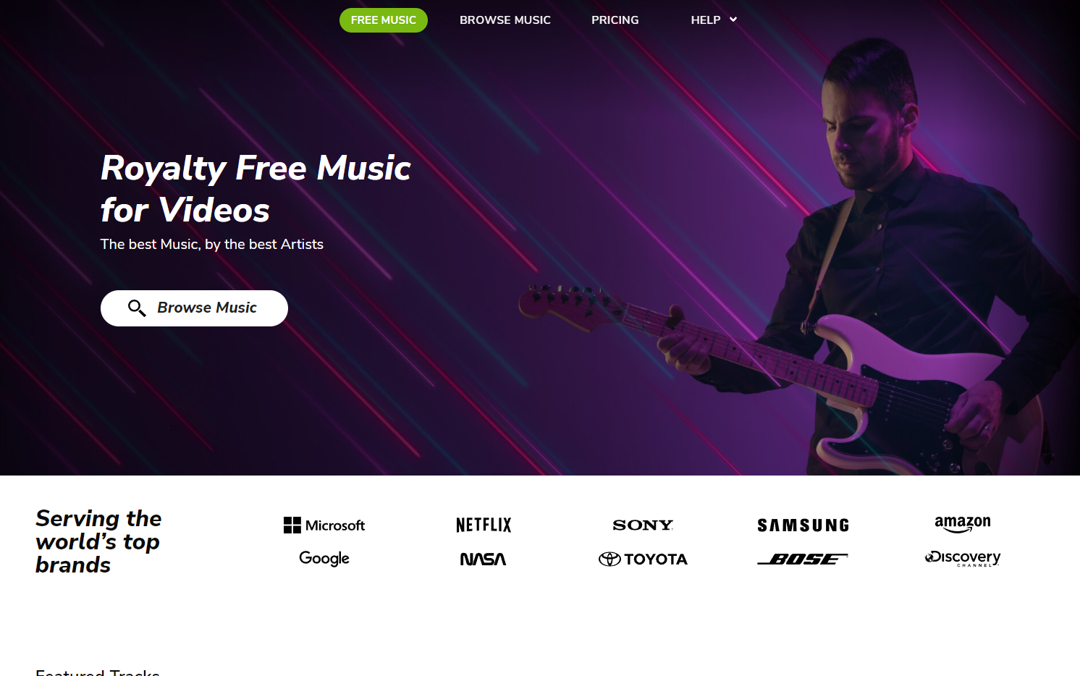The height and width of the screenshot is (676, 1080).
Task: Click the Discovery Channel logo
Action: (962, 558)
